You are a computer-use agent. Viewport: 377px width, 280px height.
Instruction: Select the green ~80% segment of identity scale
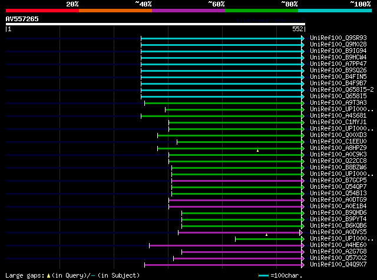coord(262,11)
